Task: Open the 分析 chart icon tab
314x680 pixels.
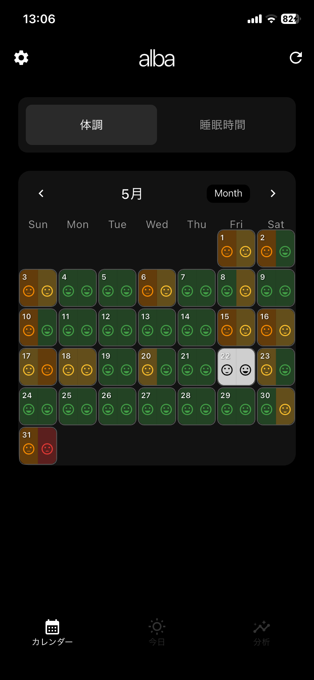Action: coord(262,627)
